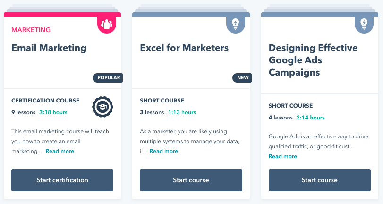Open the Email Marketing course title
383x204 pixels.
49,48
